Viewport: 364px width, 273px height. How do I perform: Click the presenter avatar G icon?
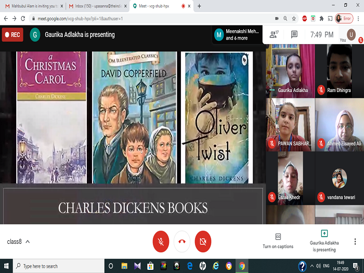click(x=35, y=35)
